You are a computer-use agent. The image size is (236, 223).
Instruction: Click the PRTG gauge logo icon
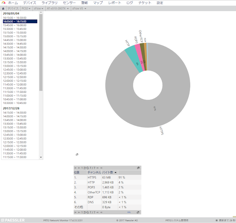tap(3, 3)
